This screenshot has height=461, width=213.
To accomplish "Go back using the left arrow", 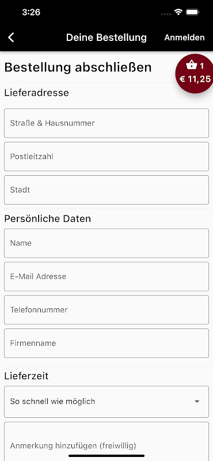I will click(11, 37).
